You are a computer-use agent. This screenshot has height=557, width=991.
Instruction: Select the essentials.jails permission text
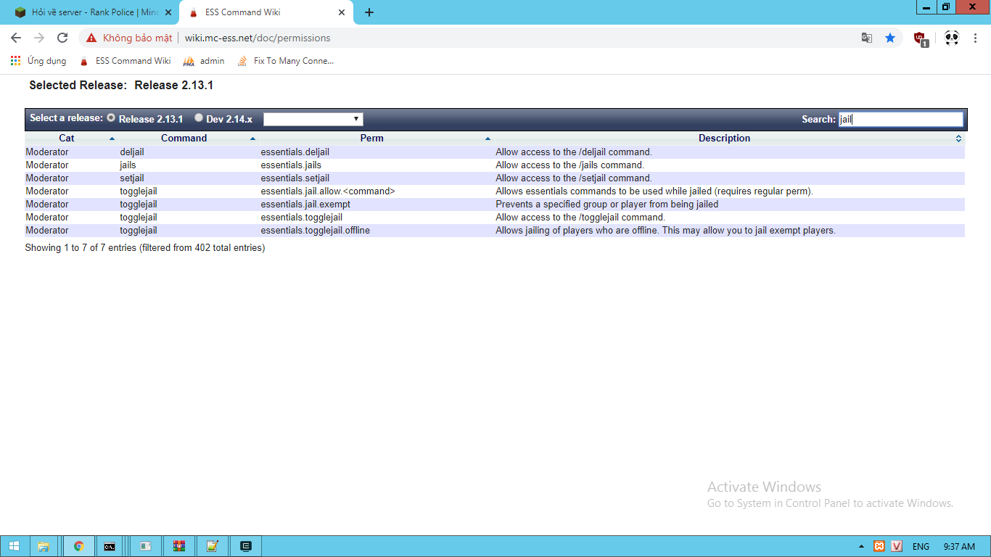coord(291,165)
